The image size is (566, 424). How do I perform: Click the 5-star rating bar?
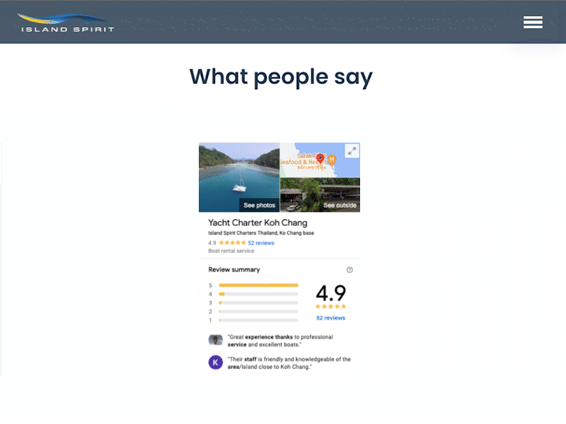[x=258, y=285]
